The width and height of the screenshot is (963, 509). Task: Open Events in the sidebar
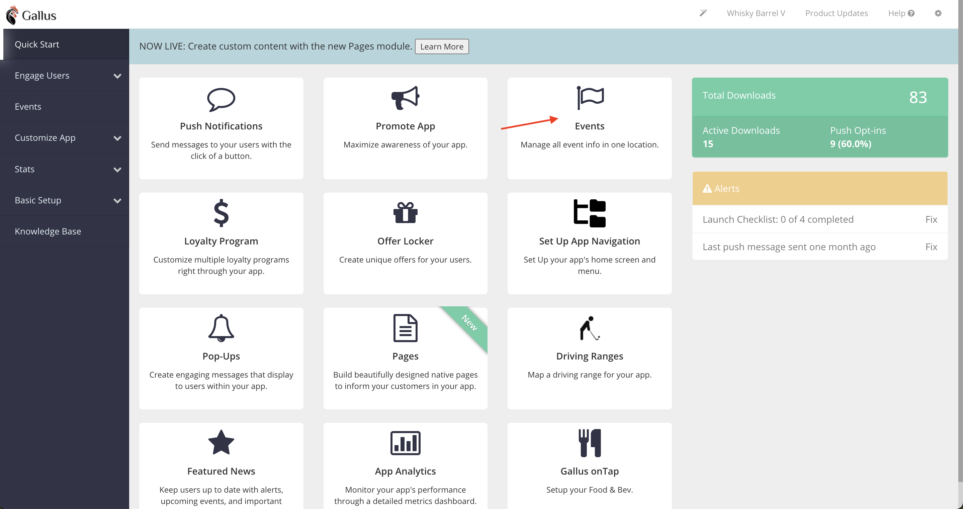point(64,106)
